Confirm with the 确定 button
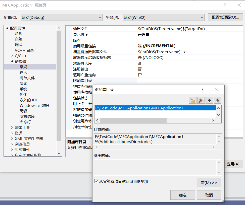Image resolution: width=245 pixels, height=205 pixels. click(182, 195)
